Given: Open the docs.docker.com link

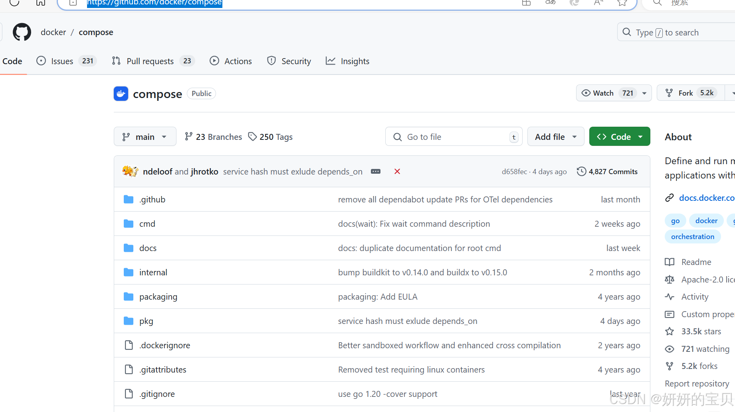Looking at the screenshot, I should point(707,198).
